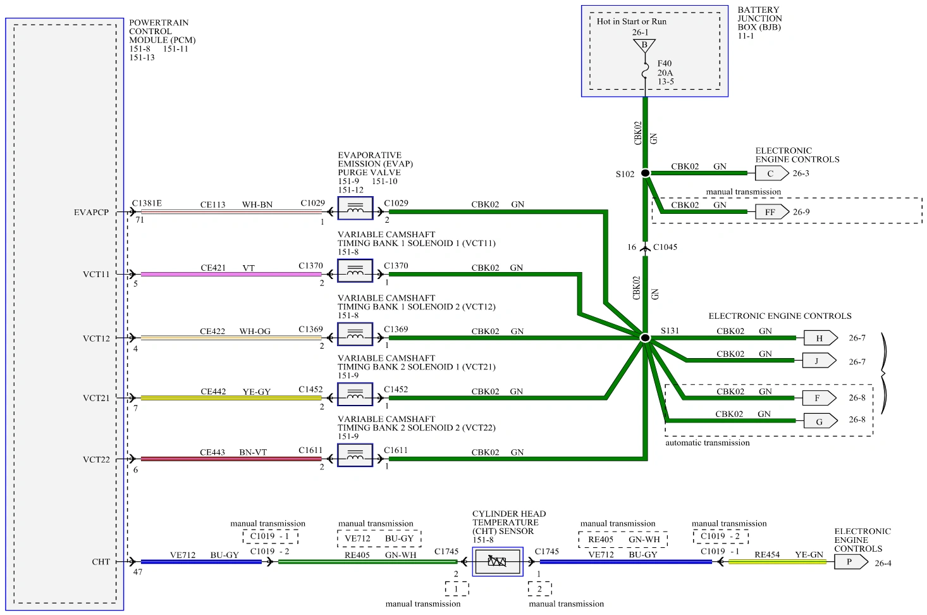Follow the J connector arrow to 26-7
Viewport: 927px width, 615px height.
[x=819, y=361]
